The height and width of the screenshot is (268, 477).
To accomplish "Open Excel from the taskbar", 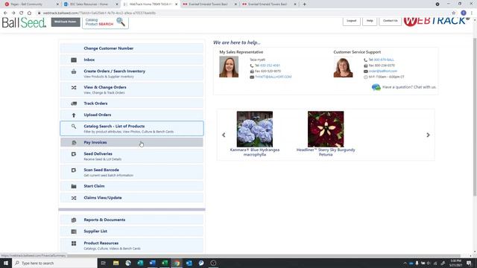I will tap(165, 263).
